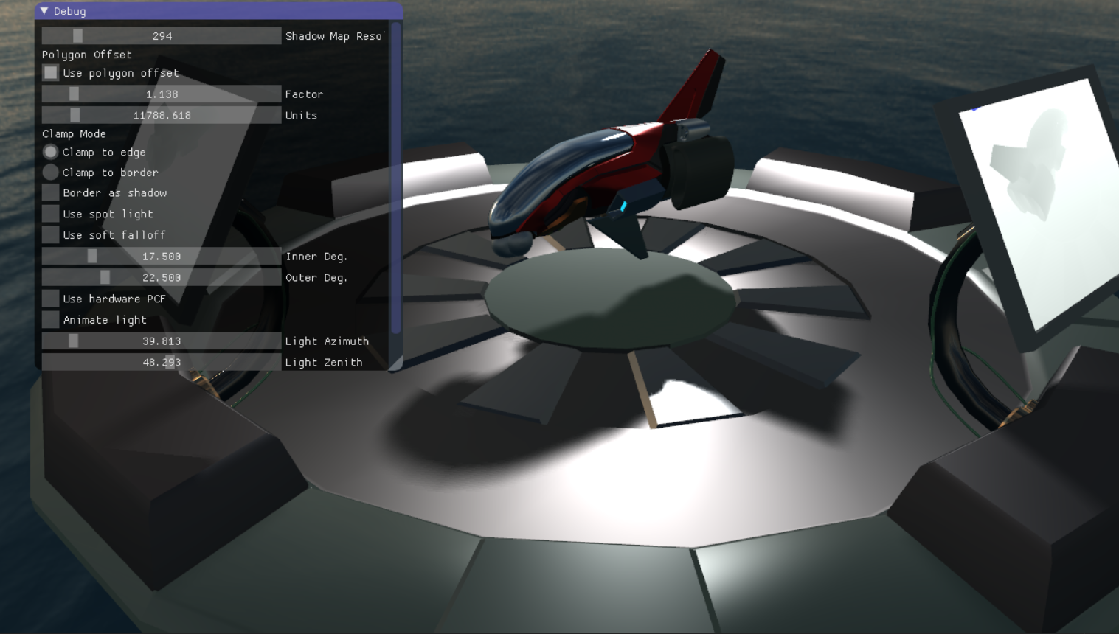Click the Outer Deg. slider
The image size is (1119, 634).
click(x=162, y=278)
